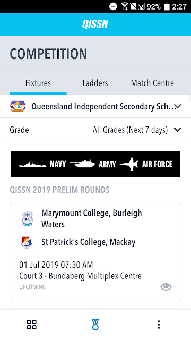This screenshot has width=191, height=340.
Task: Tap the Navy Army Air Force banner ad
Action: point(95,164)
